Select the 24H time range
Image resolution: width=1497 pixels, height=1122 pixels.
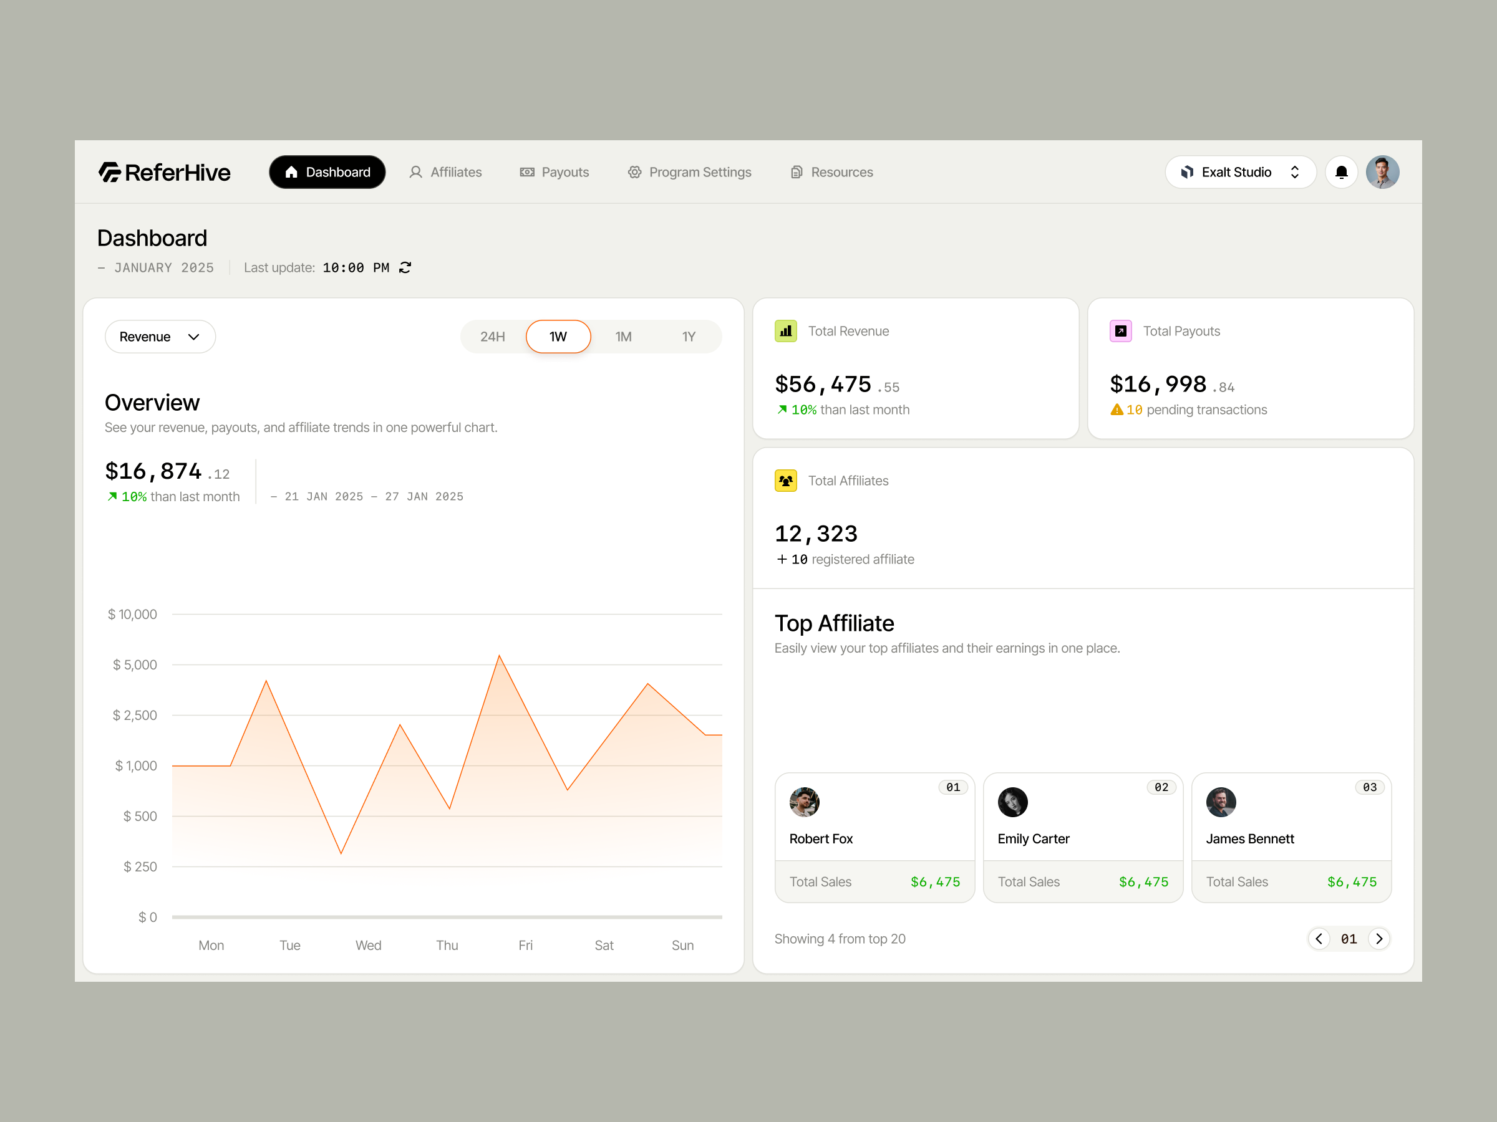493,337
